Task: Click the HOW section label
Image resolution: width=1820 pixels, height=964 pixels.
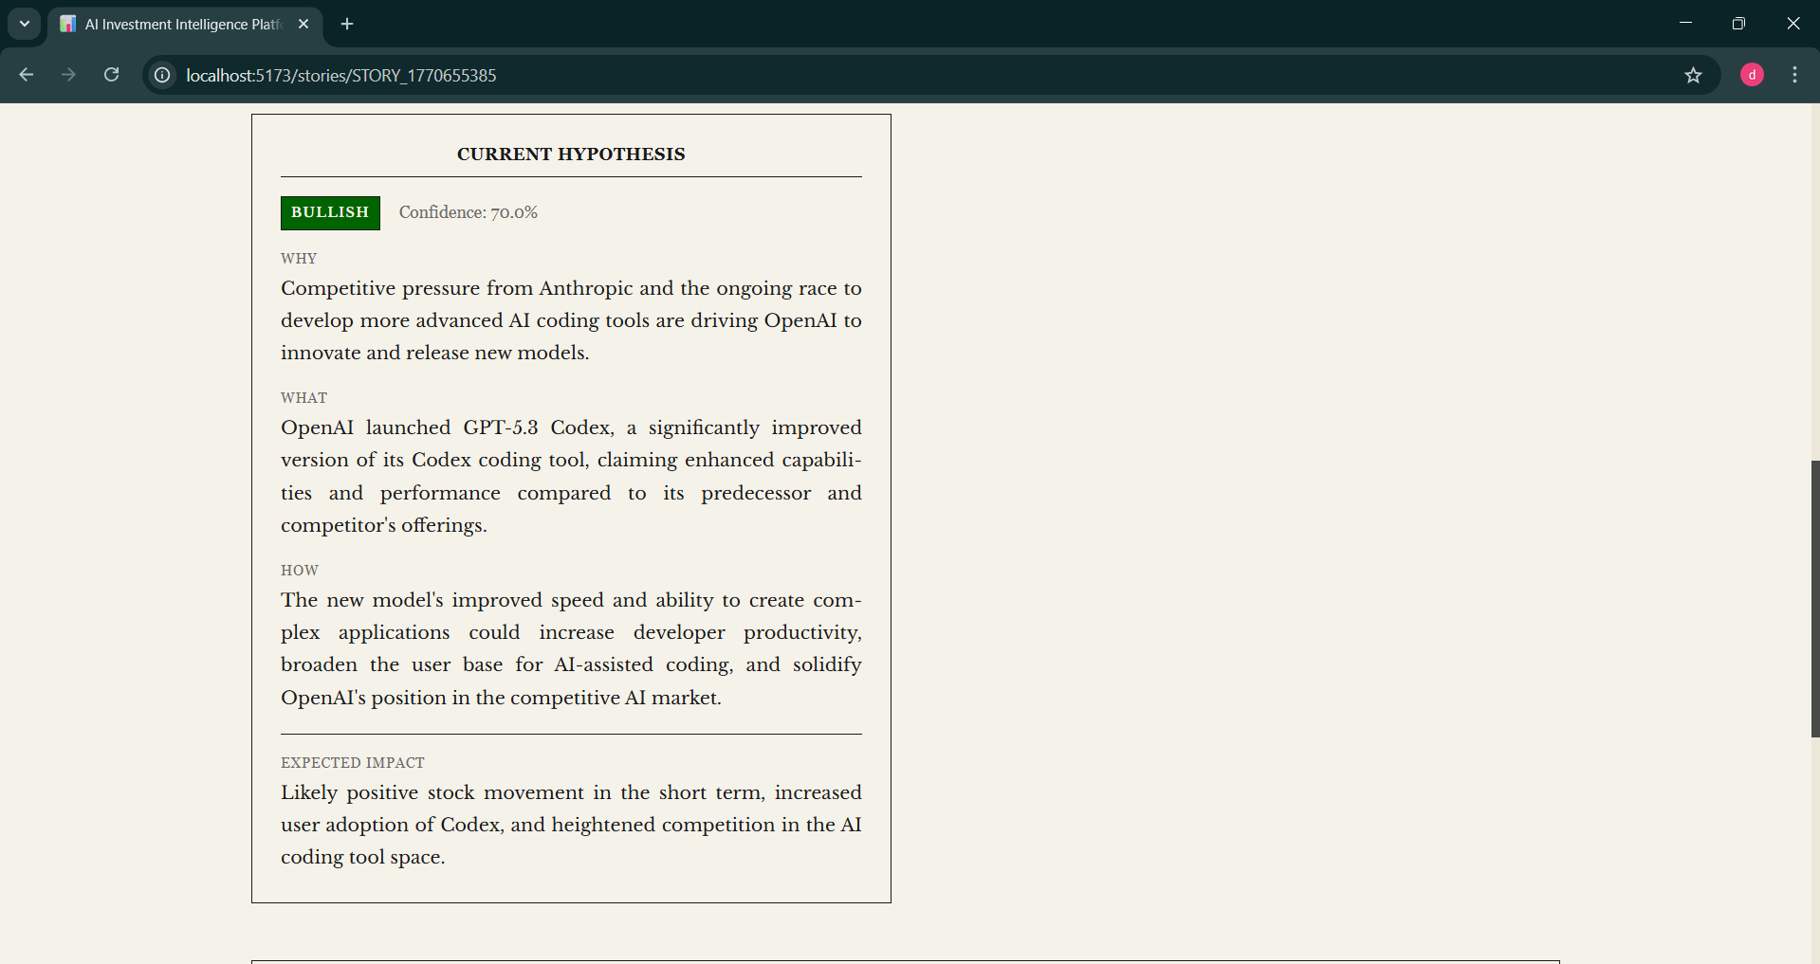Action: pyautogui.click(x=300, y=571)
